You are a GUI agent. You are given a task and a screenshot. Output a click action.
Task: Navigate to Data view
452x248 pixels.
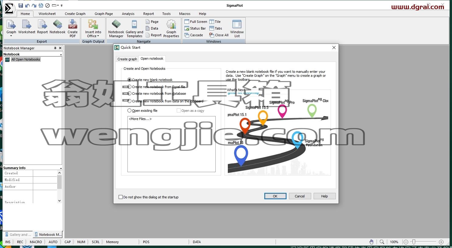pos(152,28)
